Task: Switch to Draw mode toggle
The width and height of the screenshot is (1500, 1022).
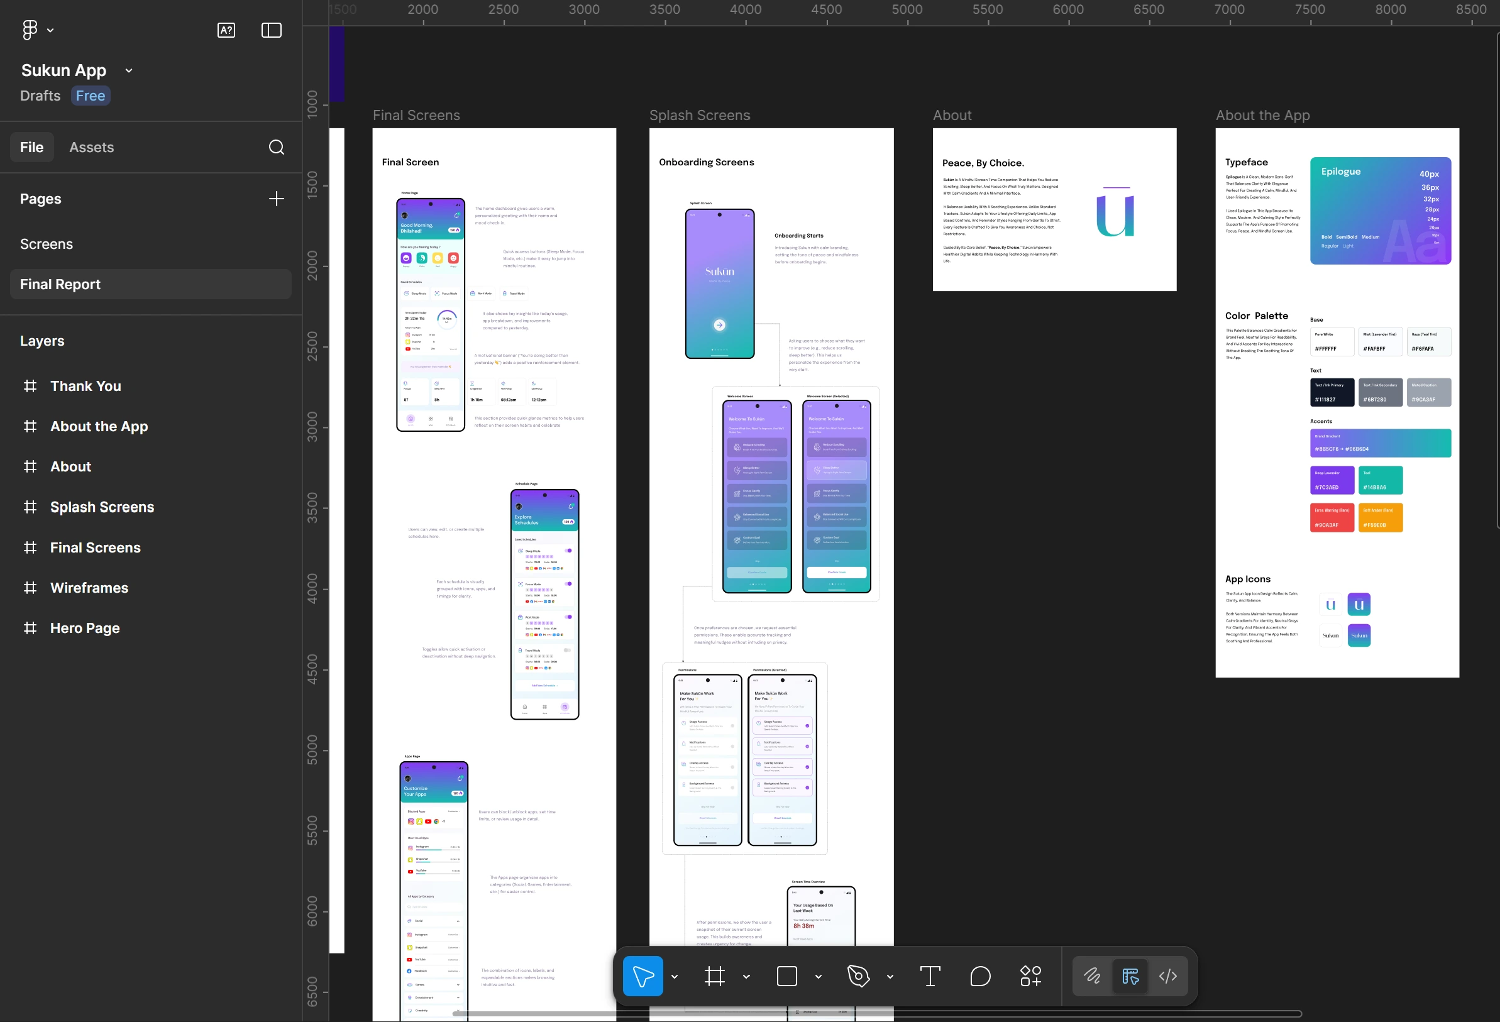Action: 1092,976
